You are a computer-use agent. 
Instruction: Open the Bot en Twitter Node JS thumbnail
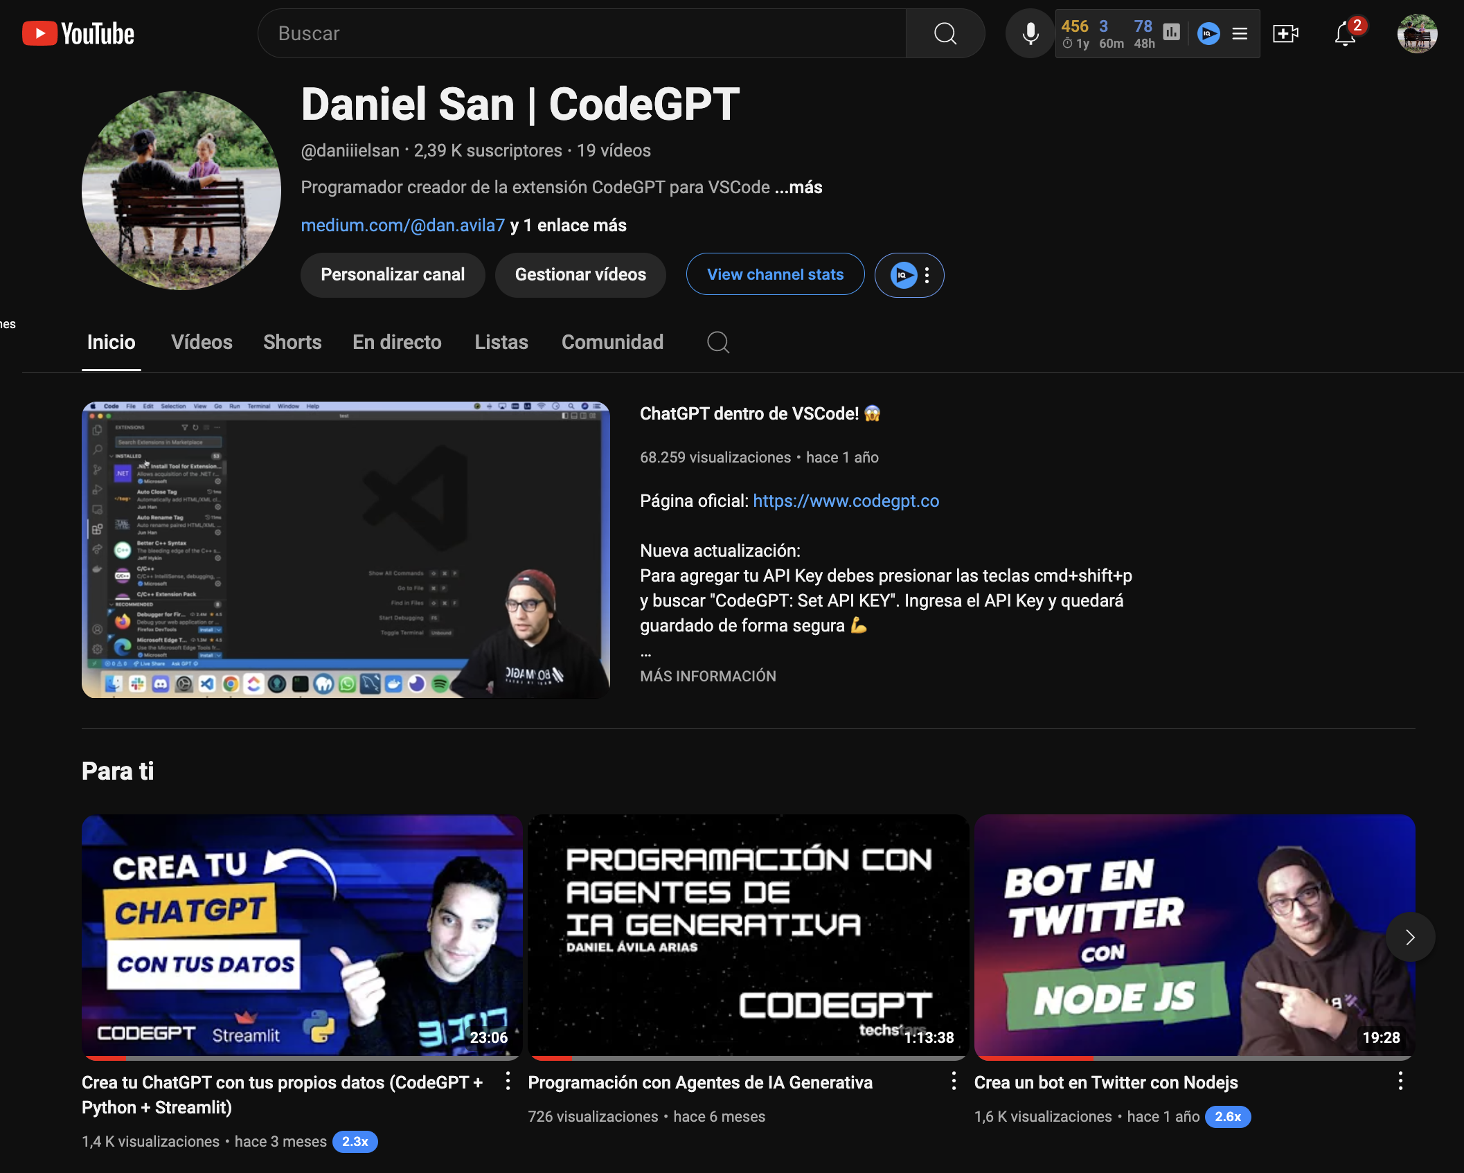pos(1194,935)
